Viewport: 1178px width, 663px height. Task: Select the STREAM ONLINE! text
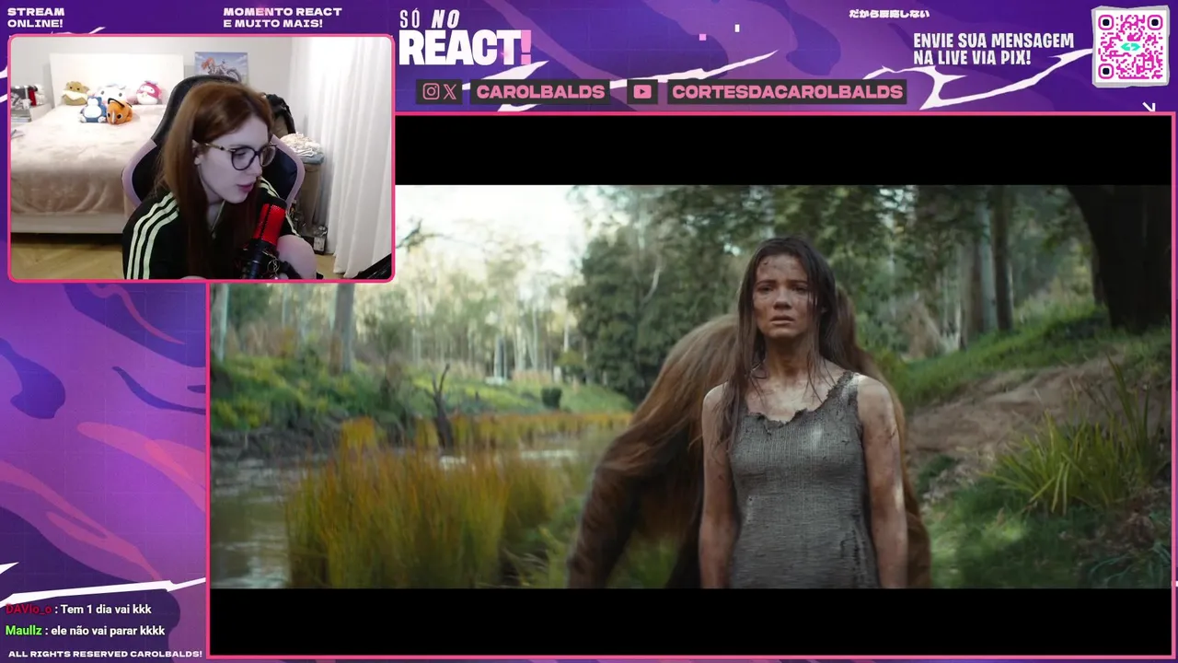pyautogui.click(x=36, y=17)
